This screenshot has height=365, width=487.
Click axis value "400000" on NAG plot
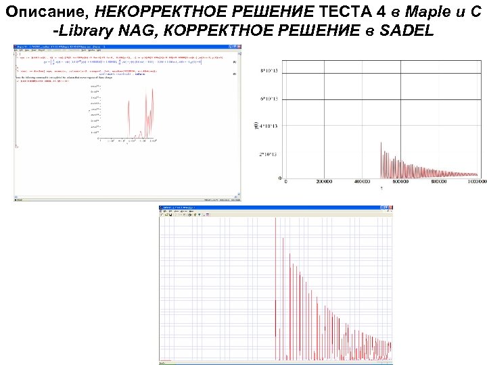362,181
